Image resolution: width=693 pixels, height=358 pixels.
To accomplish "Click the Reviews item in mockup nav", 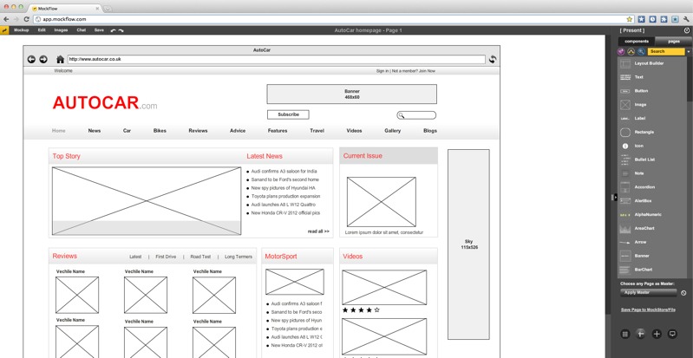I will (x=198, y=131).
